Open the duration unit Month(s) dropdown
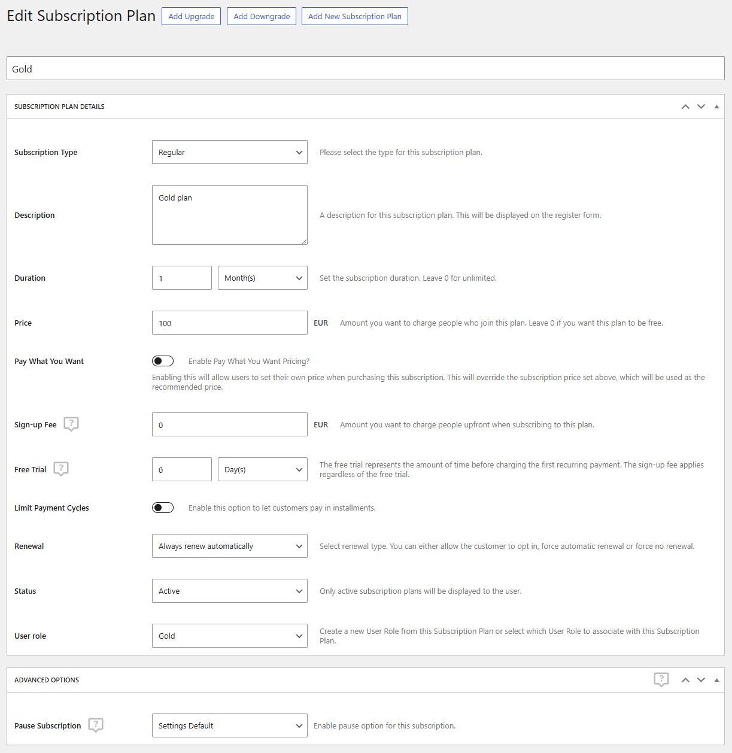Screen dimensions: 732x753 point(262,277)
